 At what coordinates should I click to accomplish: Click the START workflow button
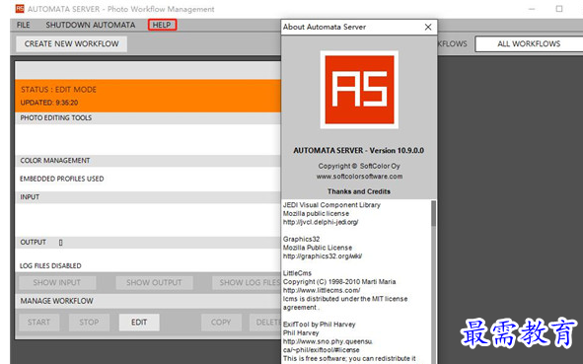coord(38,323)
